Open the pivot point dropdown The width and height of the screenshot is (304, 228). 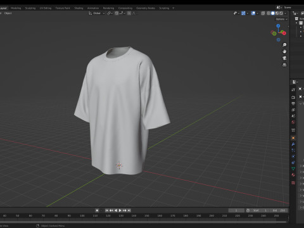(110, 13)
